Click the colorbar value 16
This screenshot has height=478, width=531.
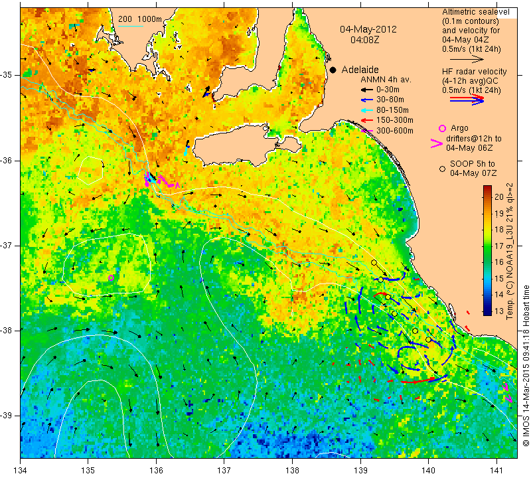(499, 262)
